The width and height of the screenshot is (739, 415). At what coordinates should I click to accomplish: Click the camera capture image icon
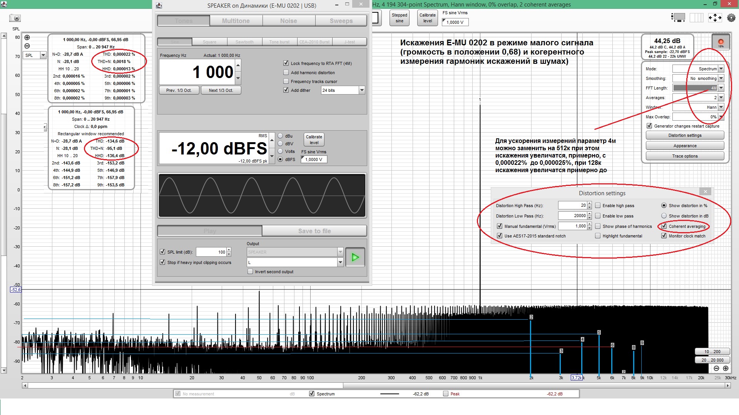pos(15,18)
